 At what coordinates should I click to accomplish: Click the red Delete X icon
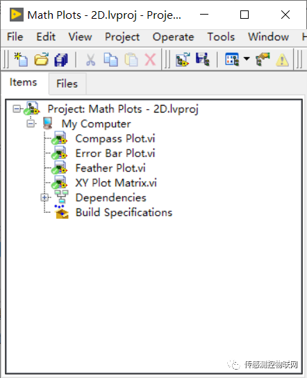150,60
